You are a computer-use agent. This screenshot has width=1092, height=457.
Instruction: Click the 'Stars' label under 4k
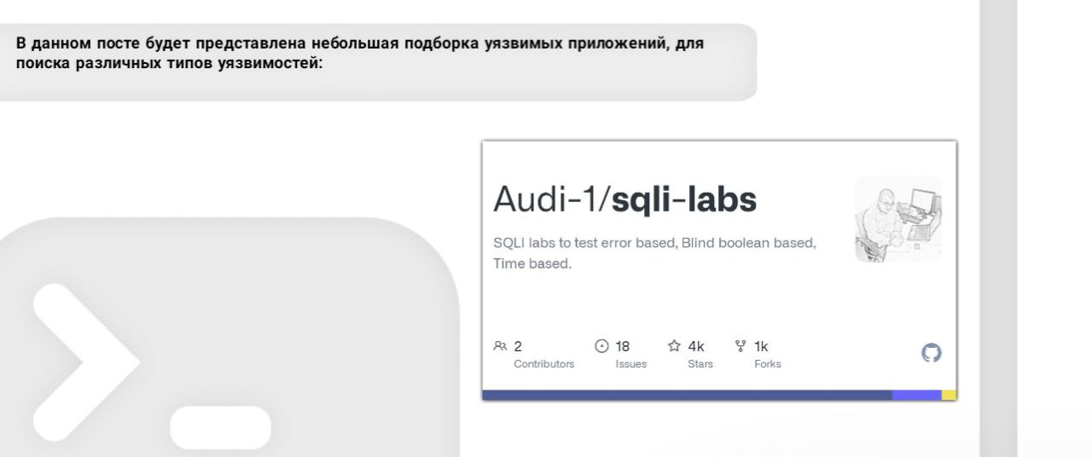tap(700, 364)
